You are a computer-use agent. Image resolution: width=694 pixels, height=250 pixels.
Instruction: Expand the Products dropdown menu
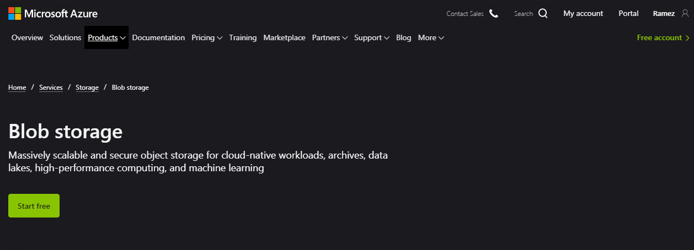click(106, 38)
